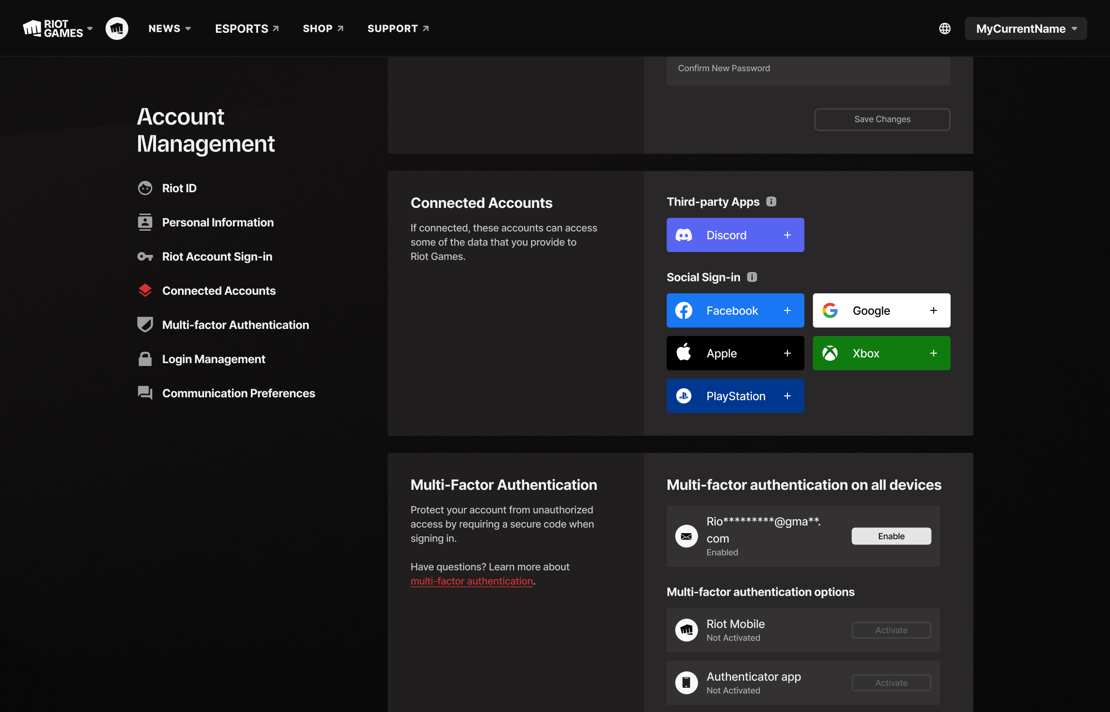Click the Xbox button label
Screen dimensions: 1110x712
click(866, 353)
